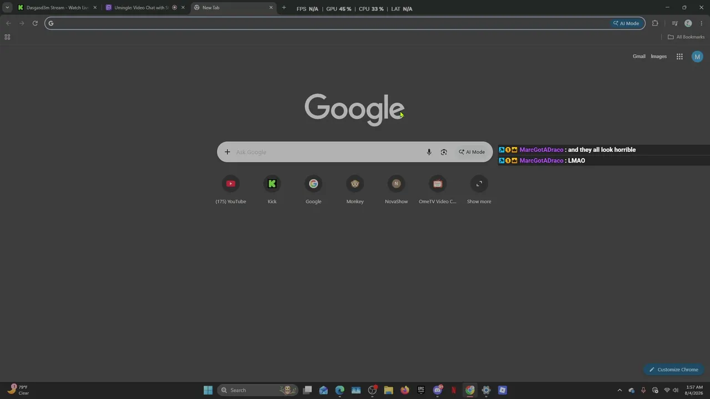Click the taskbar Search box
This screenshot has width=710, height=399.
[258, 390]
